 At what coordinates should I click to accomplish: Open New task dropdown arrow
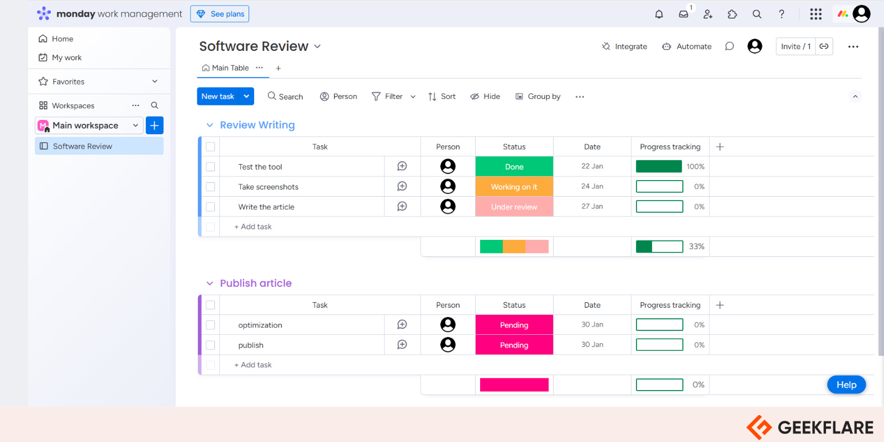(x=246, y=96)
